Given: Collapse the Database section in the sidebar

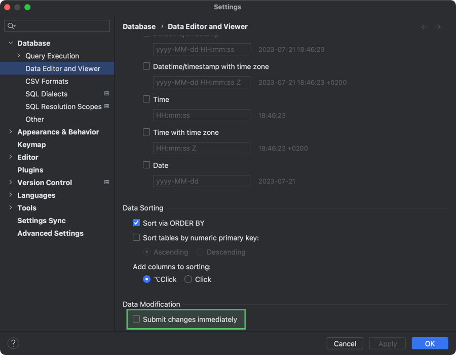Looking at the screenshot, I should (x=10, y=43).
